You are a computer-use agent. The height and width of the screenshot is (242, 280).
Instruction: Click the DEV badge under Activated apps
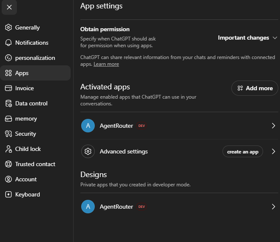pos(141,126)
